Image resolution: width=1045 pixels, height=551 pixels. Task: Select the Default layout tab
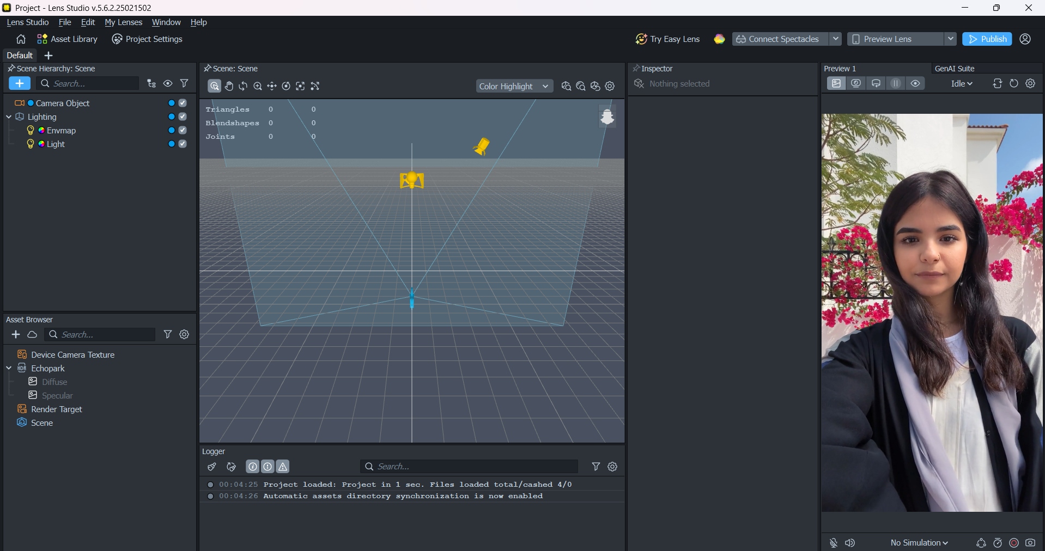pos(20,56)
